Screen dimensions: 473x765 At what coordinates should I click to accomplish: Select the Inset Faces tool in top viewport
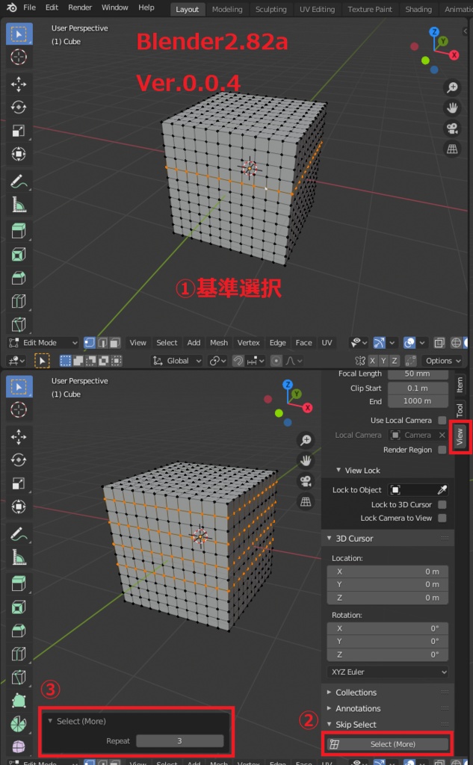(19, 254)
